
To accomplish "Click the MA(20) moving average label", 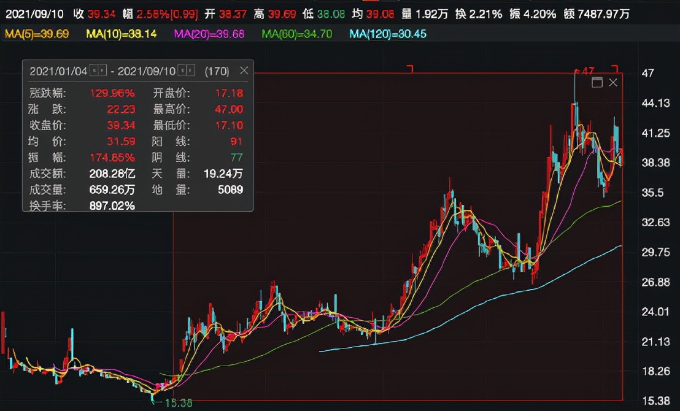I will 209,34.
